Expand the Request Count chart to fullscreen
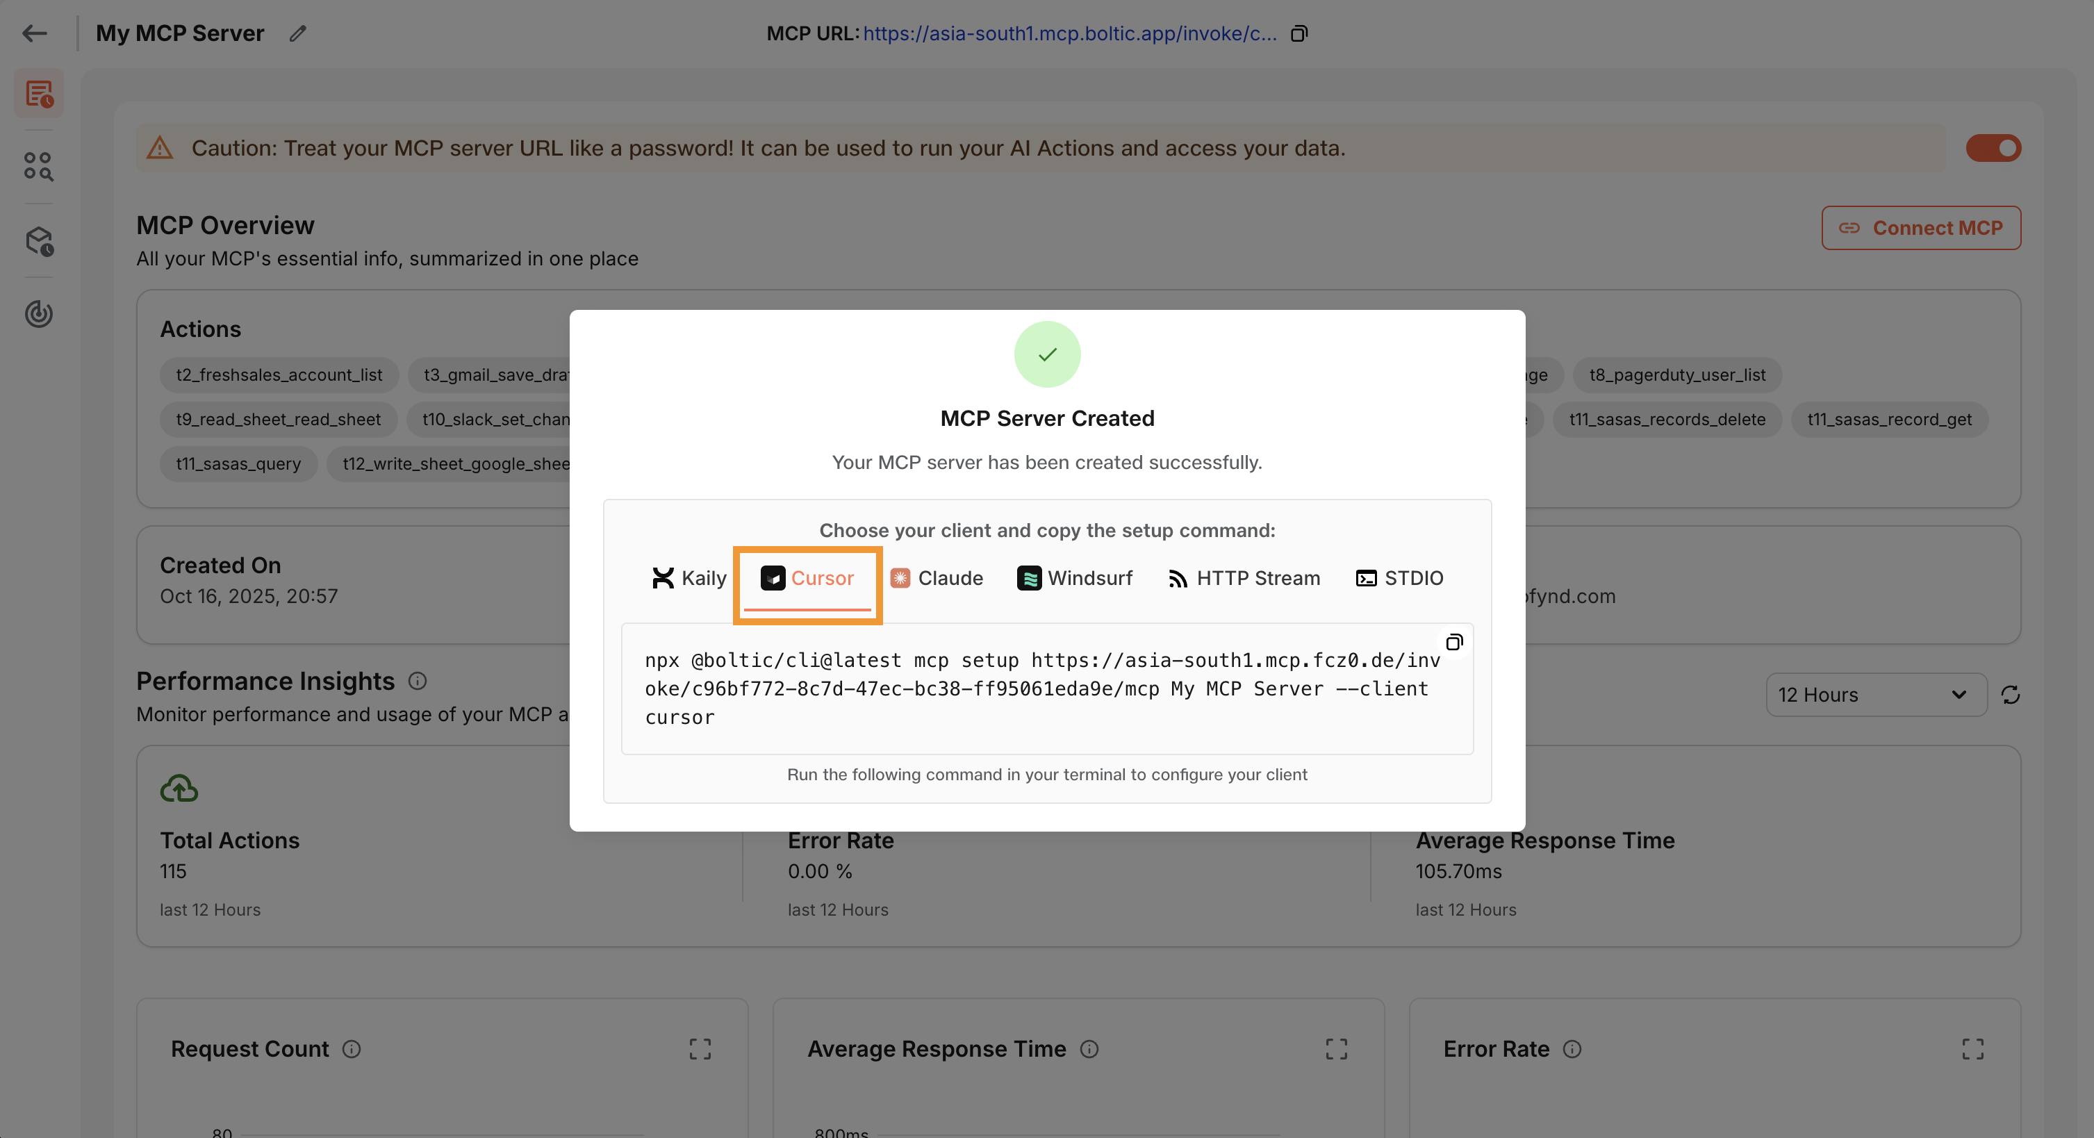 (x=700, y=1048)
